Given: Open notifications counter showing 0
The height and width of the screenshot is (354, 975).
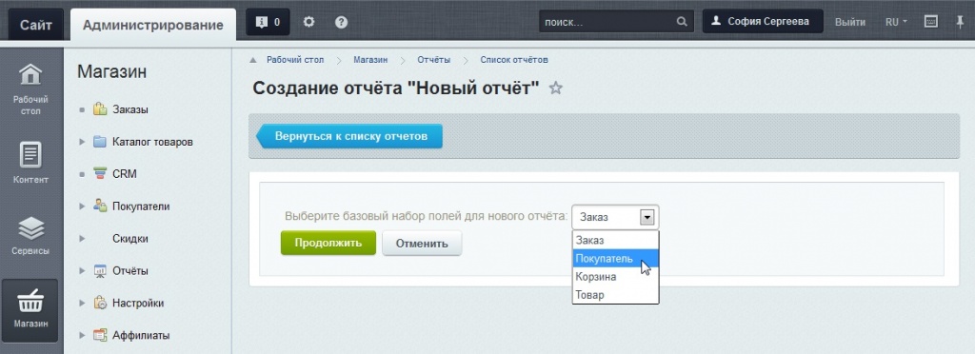Looking at the screenshot, I should click(268, 22).
